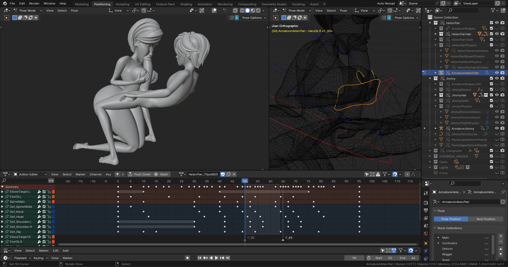This screenshot has width=508, height=267.
Task: Open the Tool properties tab
Action: [426, 193]
